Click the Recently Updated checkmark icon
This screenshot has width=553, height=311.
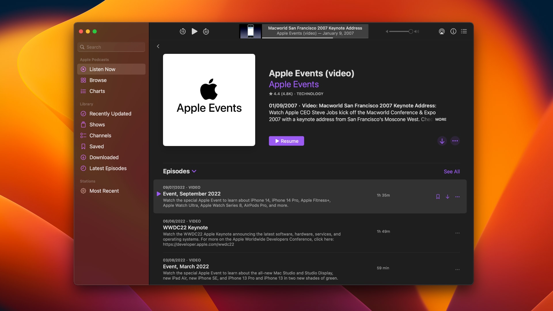tap(83, 113)
